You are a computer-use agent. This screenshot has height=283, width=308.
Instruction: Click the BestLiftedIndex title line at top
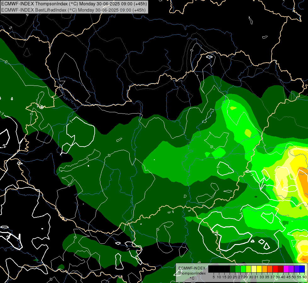pos(74,10)
